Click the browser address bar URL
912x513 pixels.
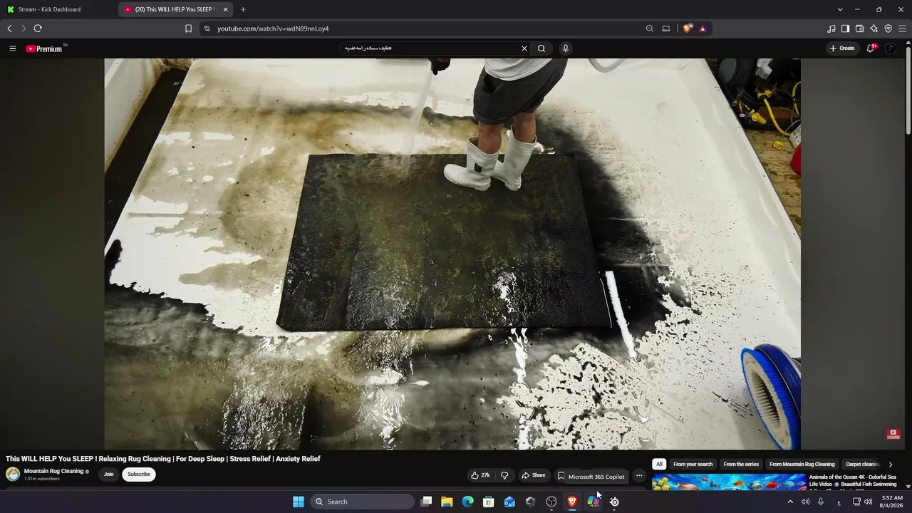[273, 28]
